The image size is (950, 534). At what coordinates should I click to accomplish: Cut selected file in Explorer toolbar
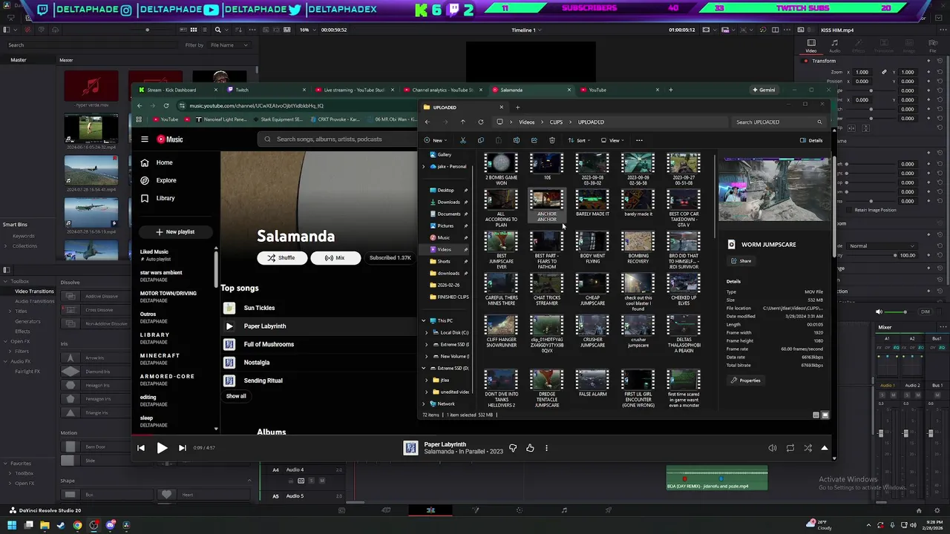463,140
